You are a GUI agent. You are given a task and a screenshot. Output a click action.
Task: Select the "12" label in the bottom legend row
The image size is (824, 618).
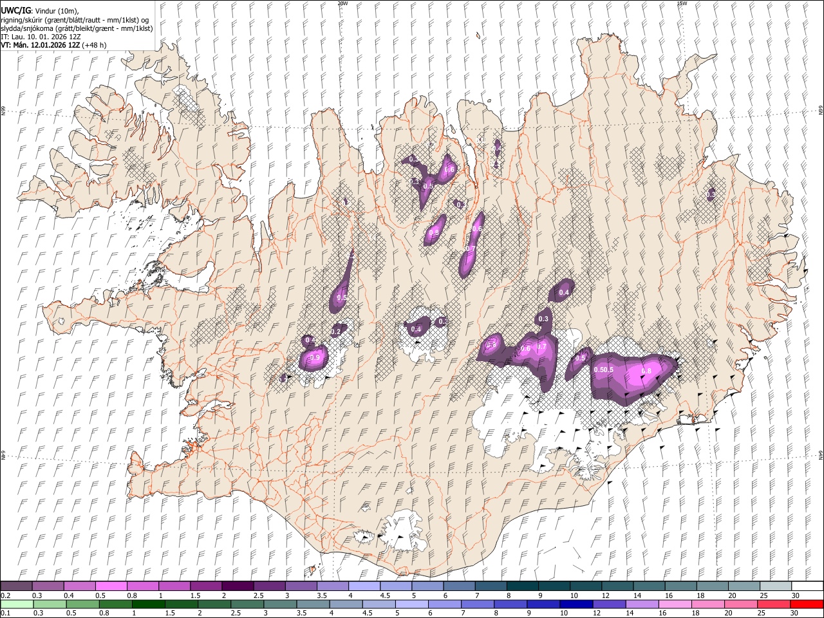597,613
